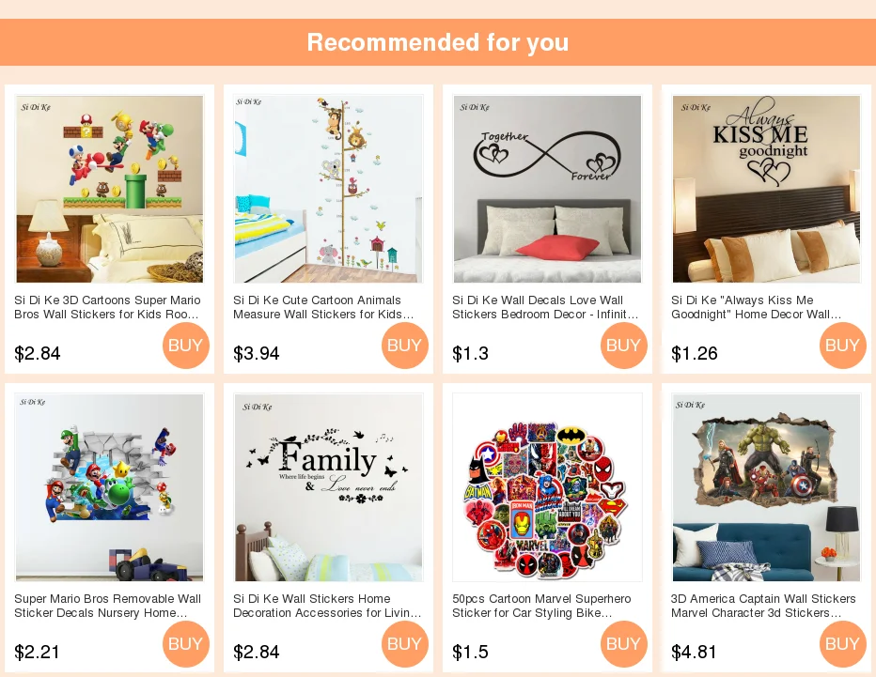Click BUY for the $3.94 animals measure sticker
This screenshot has width=876, height=677.
point(404,346)
